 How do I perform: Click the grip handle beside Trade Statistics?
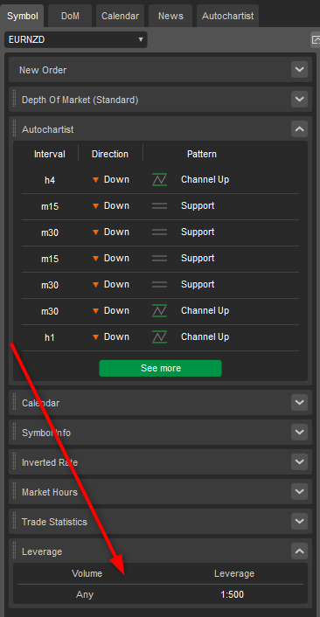(x=15, y=522)
